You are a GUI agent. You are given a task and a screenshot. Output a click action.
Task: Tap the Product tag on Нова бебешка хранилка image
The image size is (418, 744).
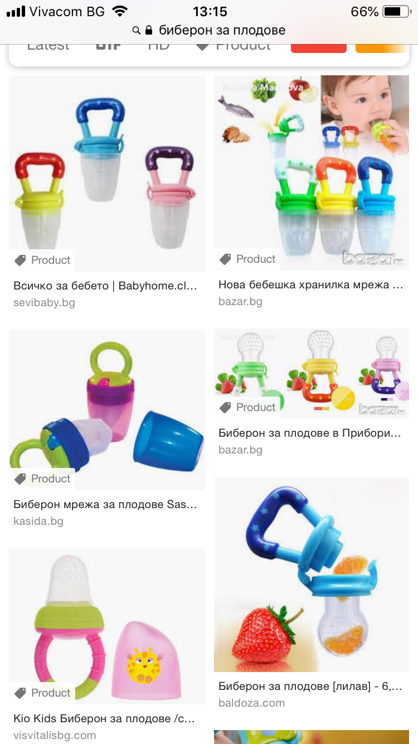point(247,259)
